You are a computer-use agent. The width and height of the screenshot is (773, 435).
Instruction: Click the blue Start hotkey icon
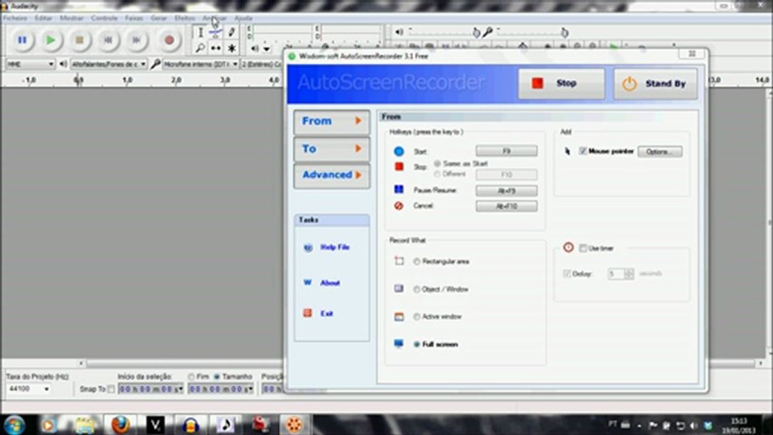tap(399, 152)
